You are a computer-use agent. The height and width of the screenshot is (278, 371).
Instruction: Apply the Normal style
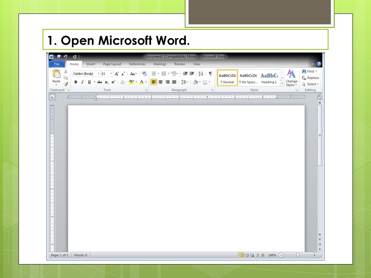pyautogui.click(x=227, y=78)
